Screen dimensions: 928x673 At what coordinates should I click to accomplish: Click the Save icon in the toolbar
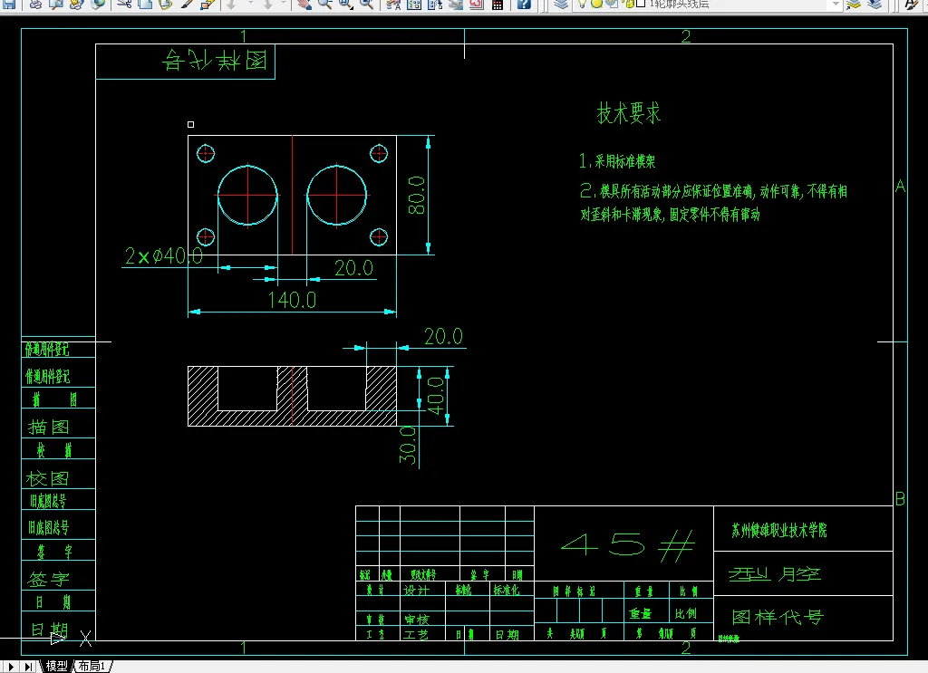pos(9,5)
